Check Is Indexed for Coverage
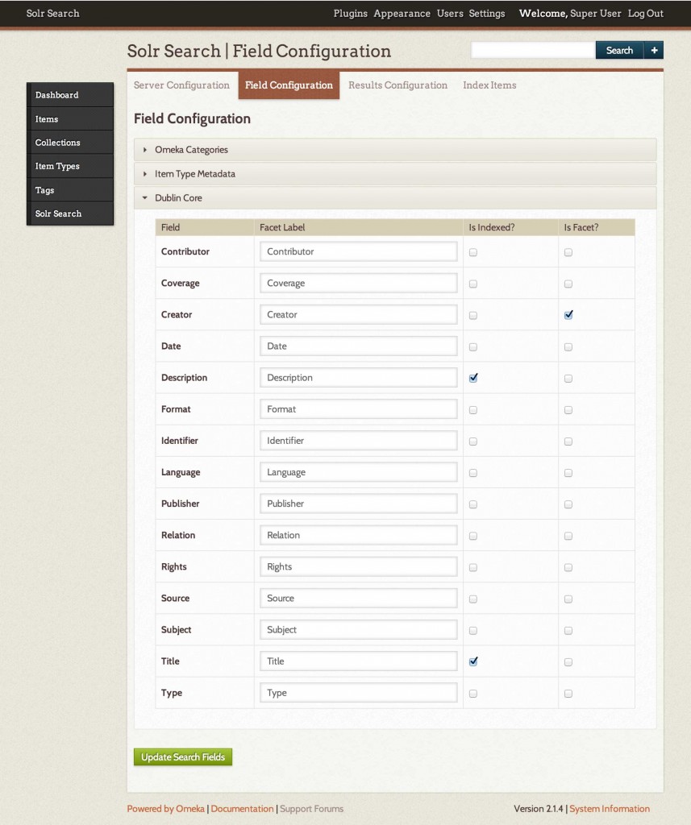691x825 pixels. click(x=473, y=284)
